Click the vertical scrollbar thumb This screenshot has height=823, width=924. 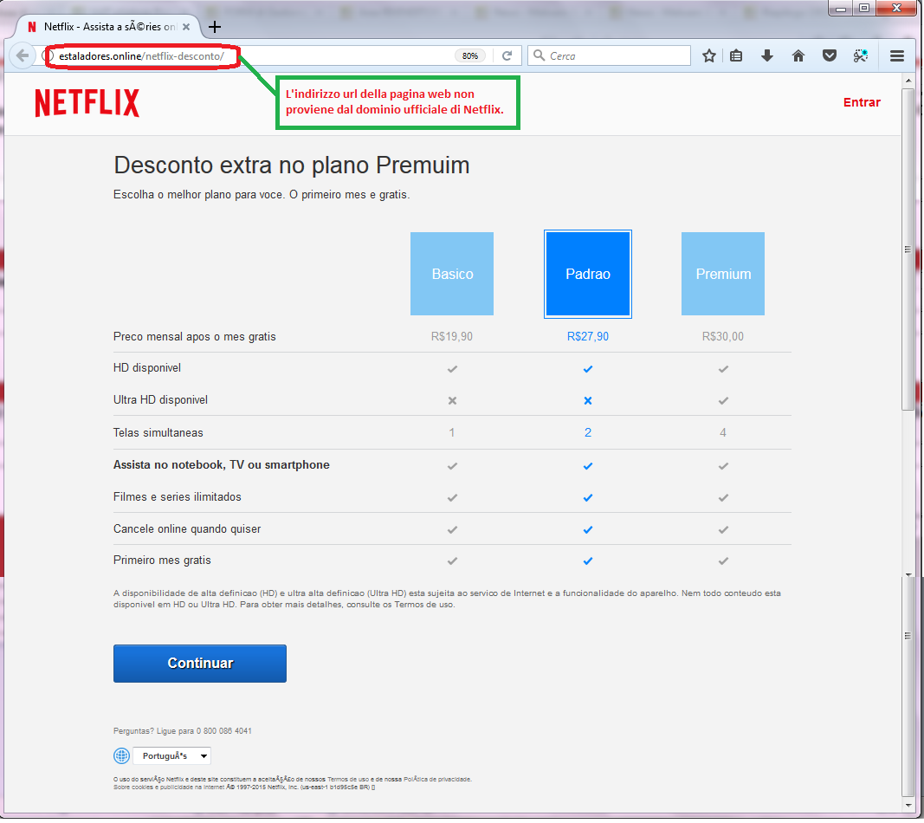point(908,249)
